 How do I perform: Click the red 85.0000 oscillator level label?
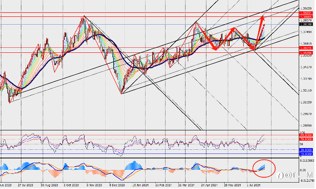pos(306,135)
